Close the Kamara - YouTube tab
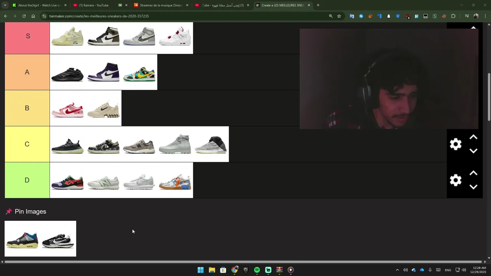The width and height of the screenshot is (491, 276). [126, 5]
